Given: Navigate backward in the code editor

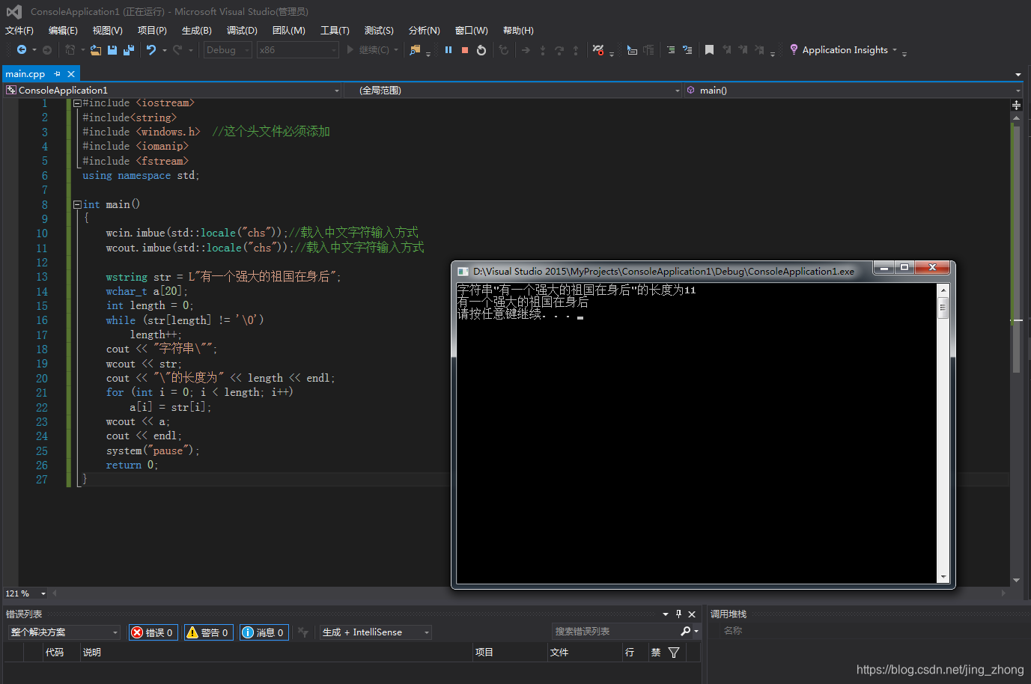Looking at the screenshot, I should pyautogui.click(x=20, y=49).
